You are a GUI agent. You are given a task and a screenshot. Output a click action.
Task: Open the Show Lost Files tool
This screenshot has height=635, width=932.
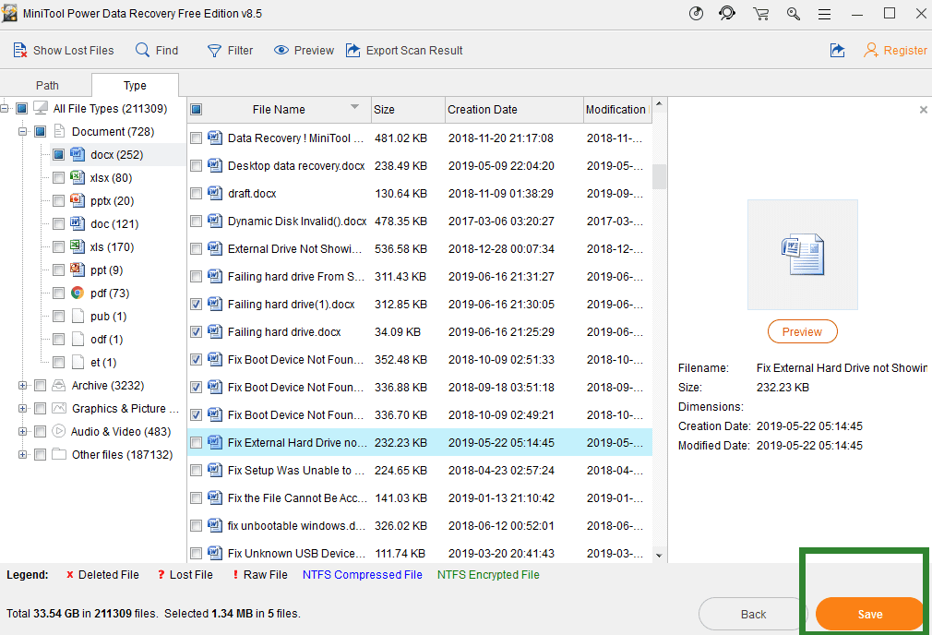click(63, 50)
